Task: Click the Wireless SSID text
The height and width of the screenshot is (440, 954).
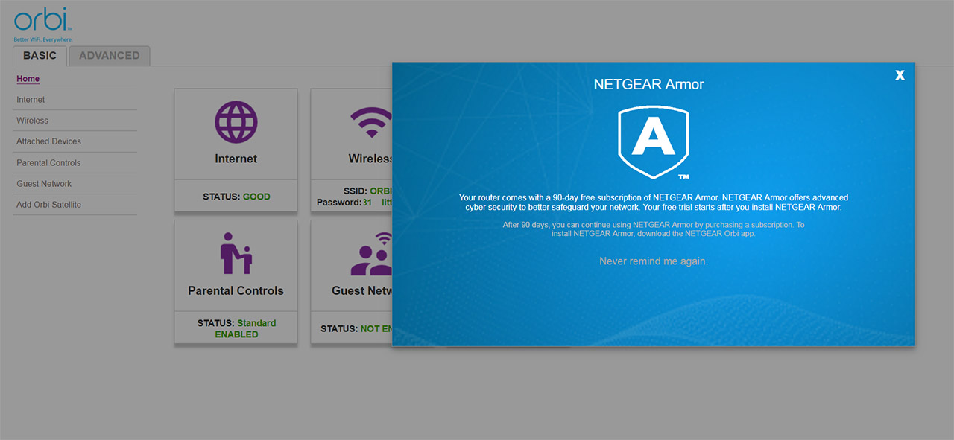Action: pyautogui.click(x=367, y=191)
